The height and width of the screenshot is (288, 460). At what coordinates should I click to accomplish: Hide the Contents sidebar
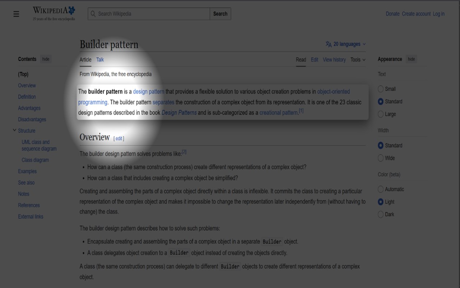(x=46, y=59)
